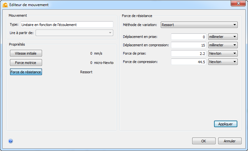Confirm with the OK button
248x151 pixels.
[204, 141]
